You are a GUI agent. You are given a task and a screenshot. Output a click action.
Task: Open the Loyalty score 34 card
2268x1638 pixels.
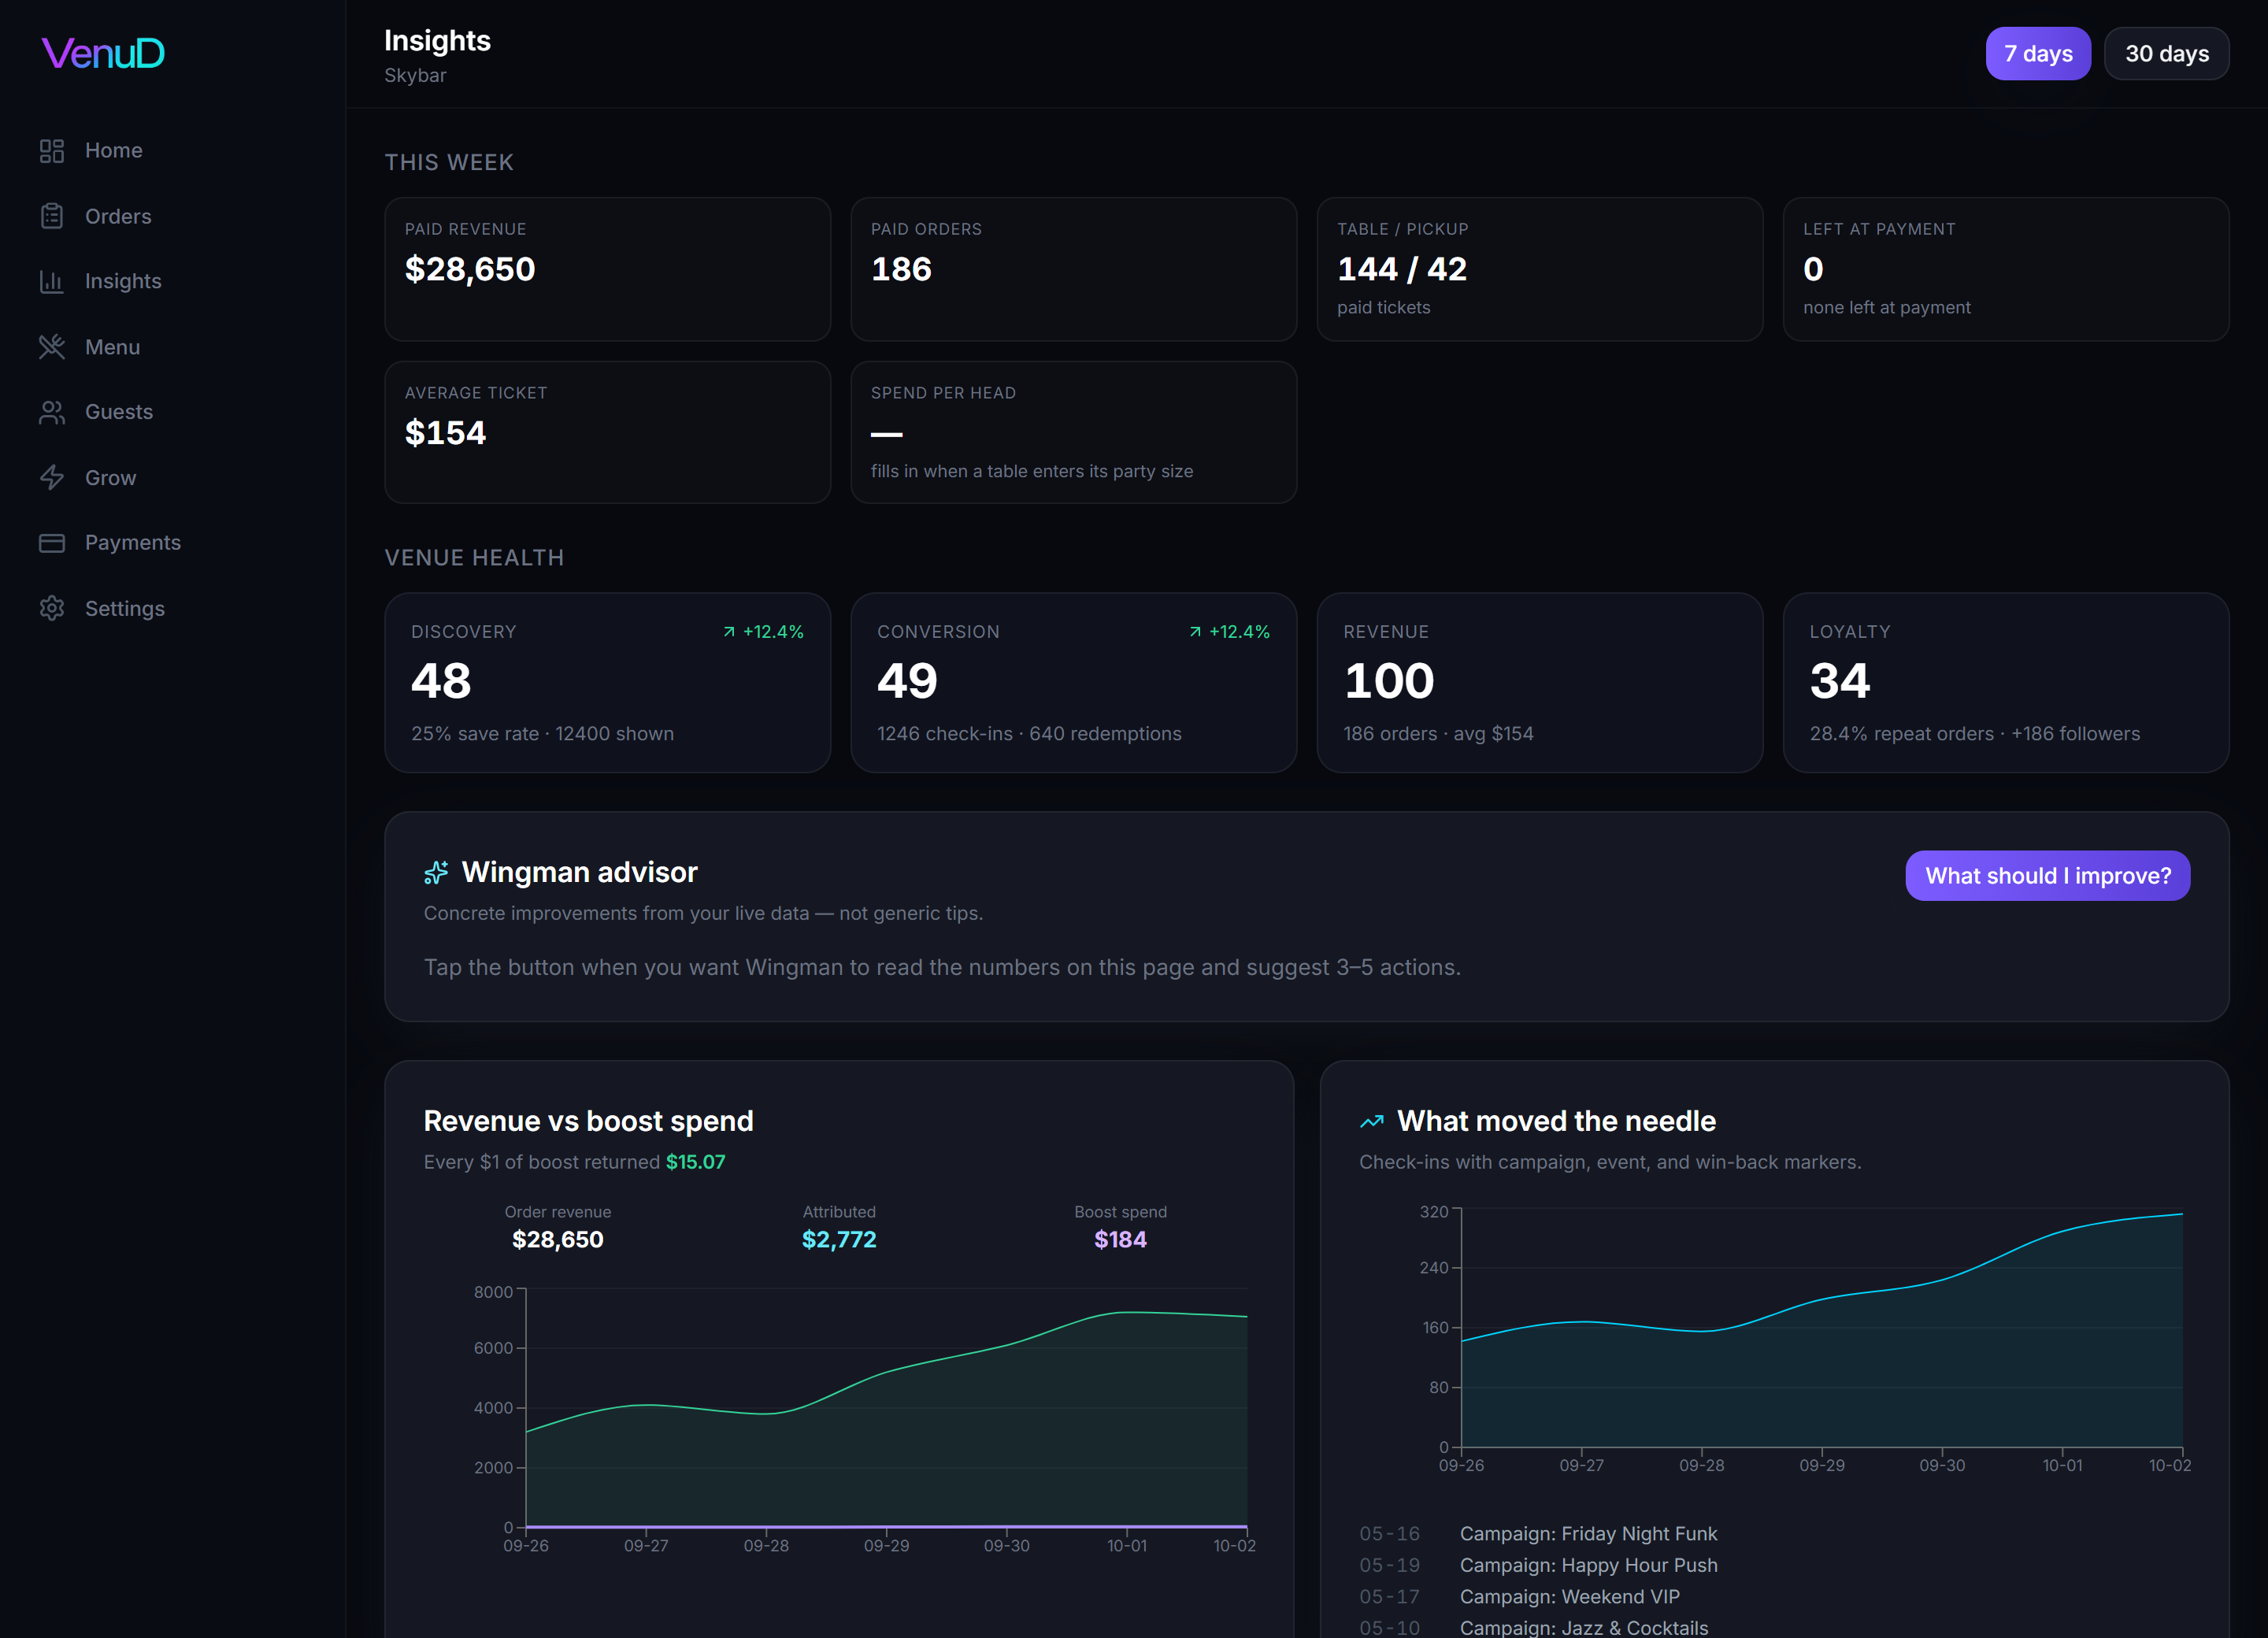click(2006, 683)
